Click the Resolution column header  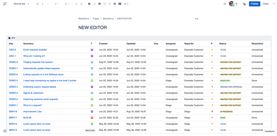point(257,44)
